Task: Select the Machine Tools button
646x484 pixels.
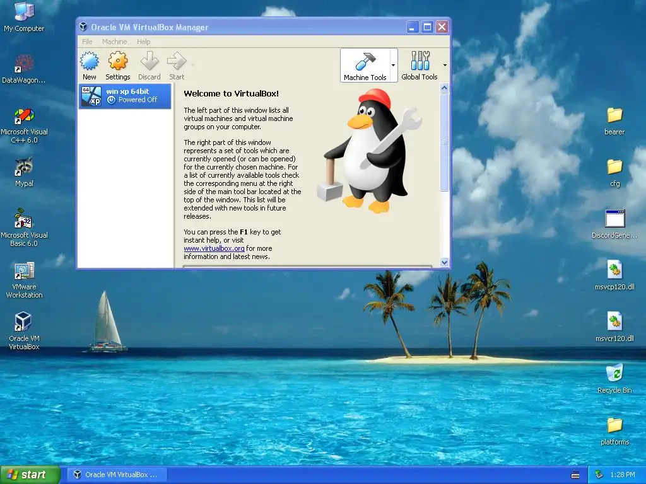Action: 365,66
